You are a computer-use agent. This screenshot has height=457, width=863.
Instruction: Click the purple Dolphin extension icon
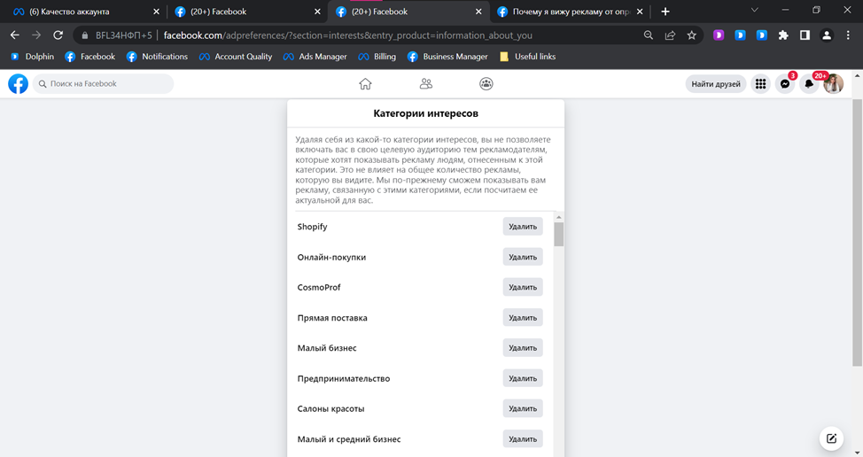tap(719, 35)
